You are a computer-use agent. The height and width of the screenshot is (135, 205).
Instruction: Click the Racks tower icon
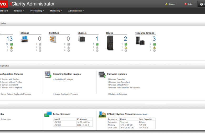point(110,43)
